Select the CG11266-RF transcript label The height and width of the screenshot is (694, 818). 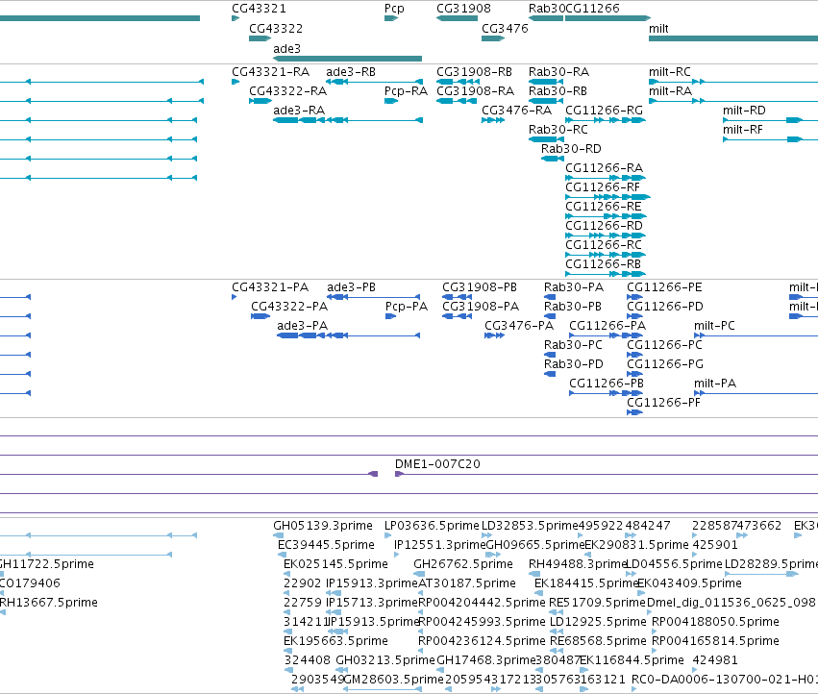click(x=603, y=187)
